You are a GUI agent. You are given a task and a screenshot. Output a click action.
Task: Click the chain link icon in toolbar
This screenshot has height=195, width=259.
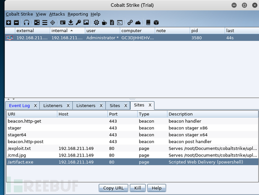[130, 23]
